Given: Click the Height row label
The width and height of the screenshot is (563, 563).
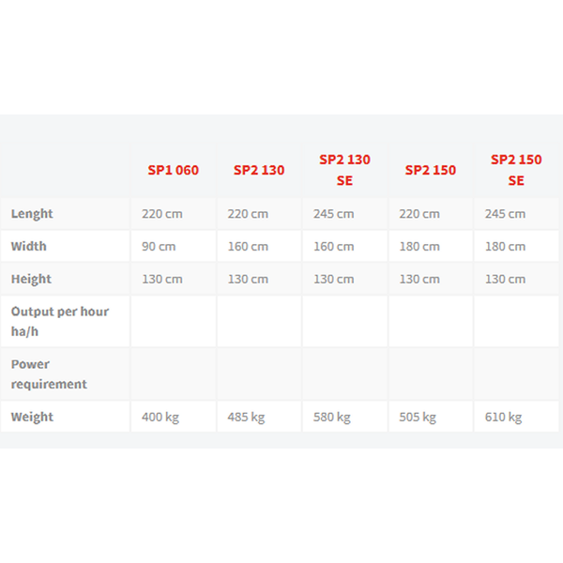Looking at the screenshot, I should (31, 279).
